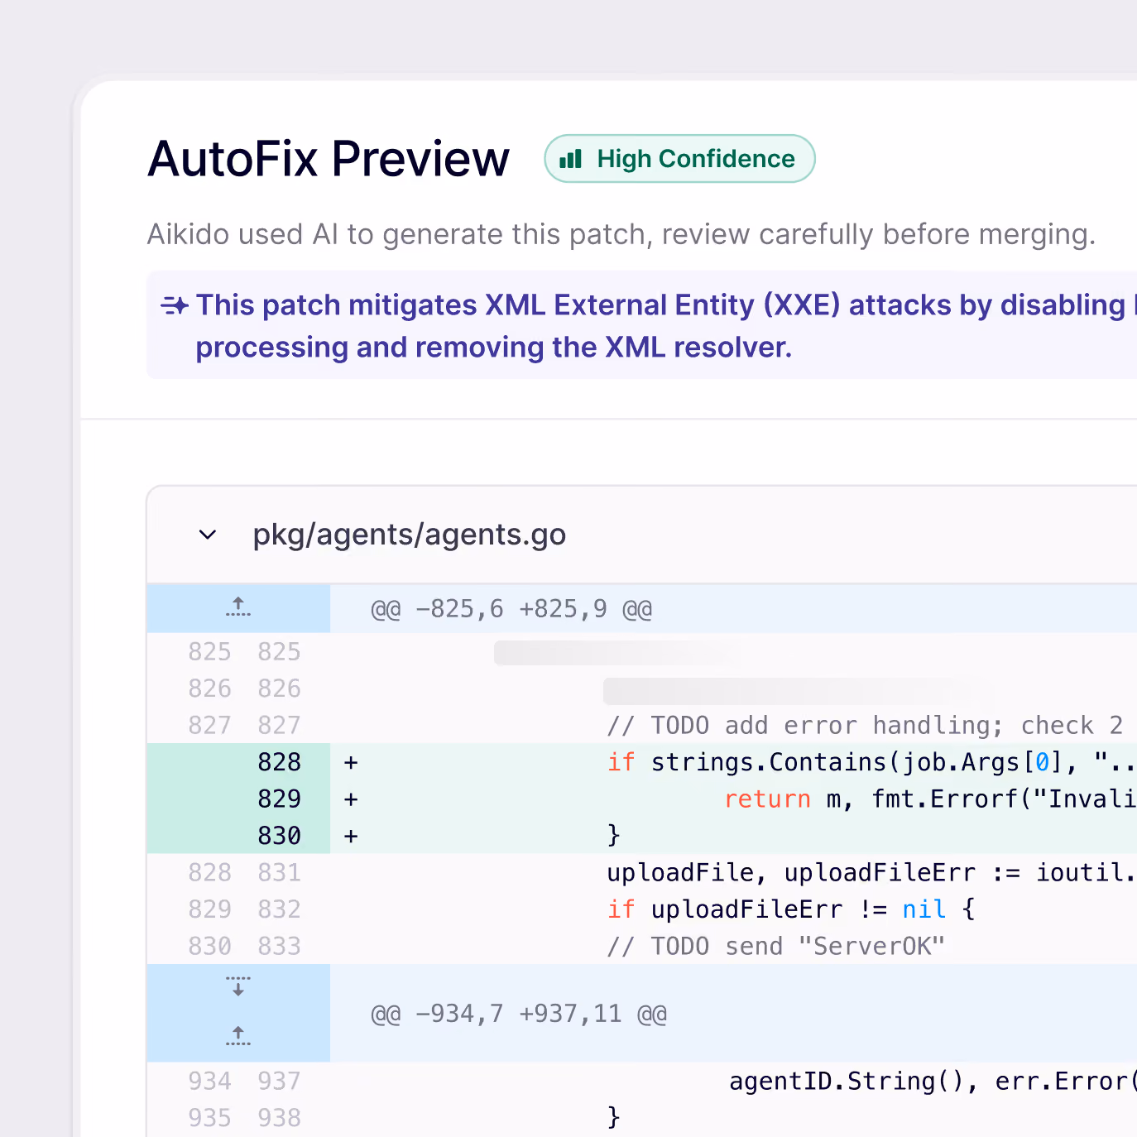Screen dimensions: 1137x1137
Task: Click the plus marker on added line 829
Action: tap(351, 799)
